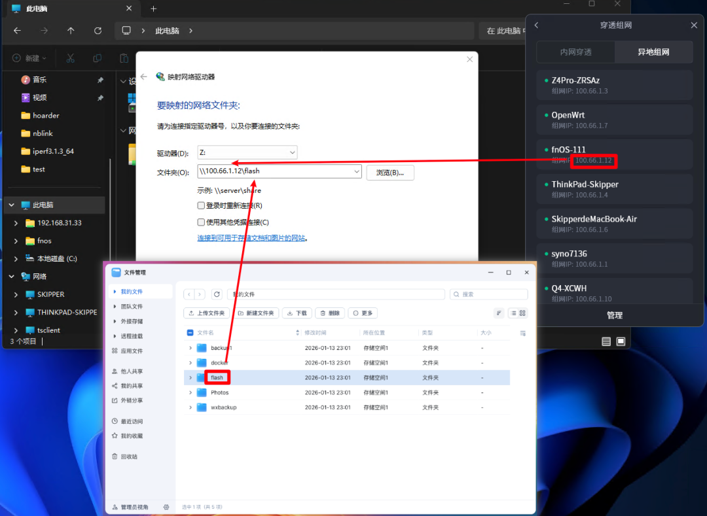Enable 登录时重新连接 checkbox

coord(201,205)
